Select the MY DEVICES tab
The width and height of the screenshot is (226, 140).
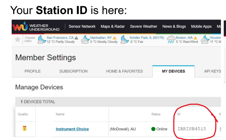click(x=173, y=71)
